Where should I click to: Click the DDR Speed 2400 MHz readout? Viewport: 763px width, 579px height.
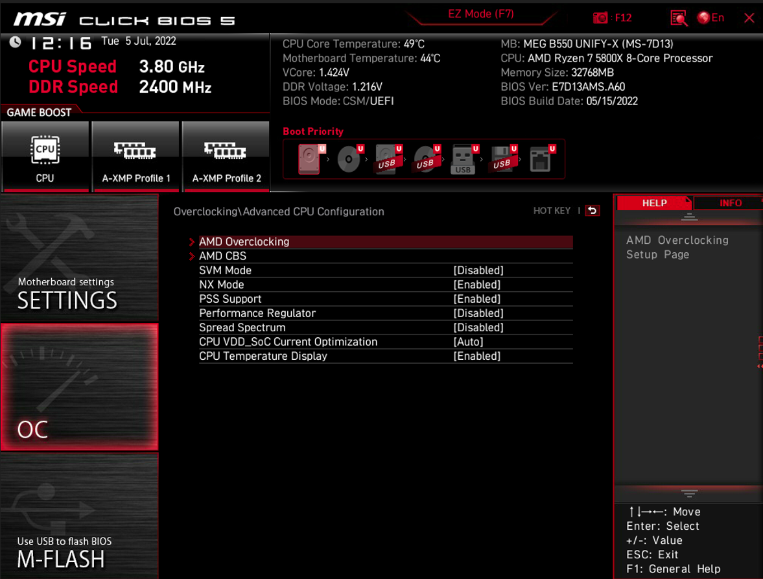(120, 87)
